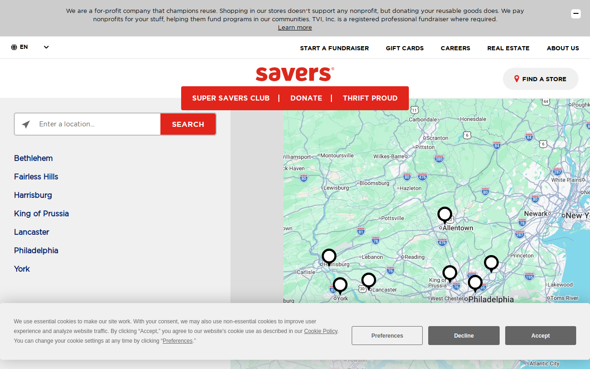The width and height of the screenshot is (590, 369).
Task: Use current location arrow icon
Action: pyautogui.click(x=26, y=124)
